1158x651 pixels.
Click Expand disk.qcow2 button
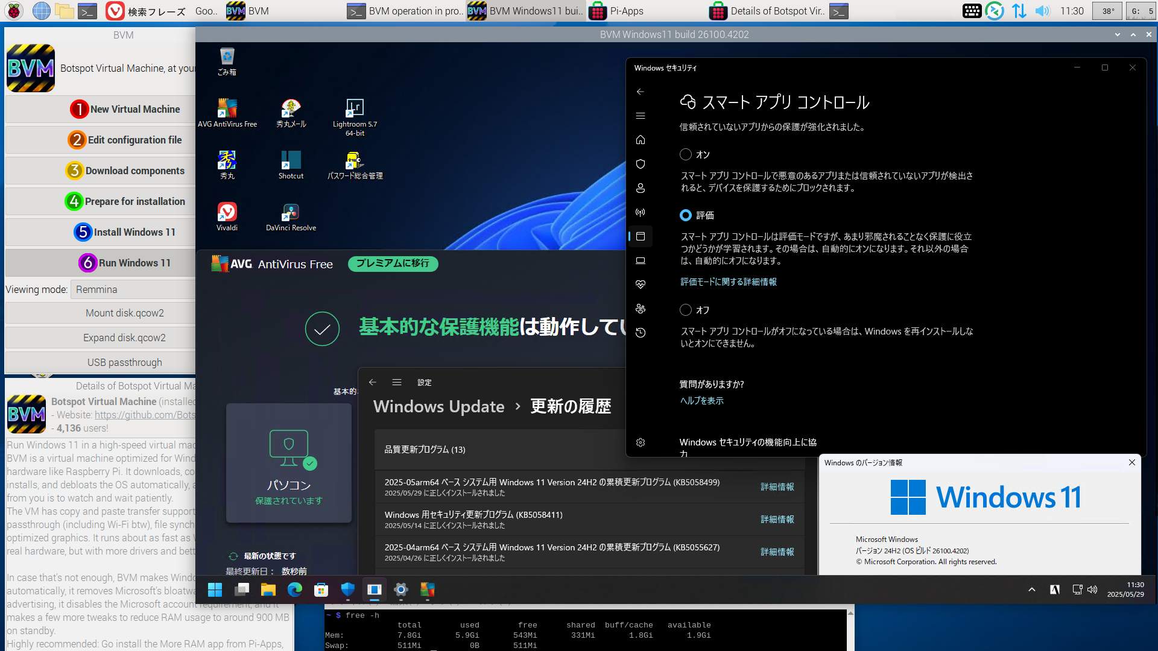101,338
